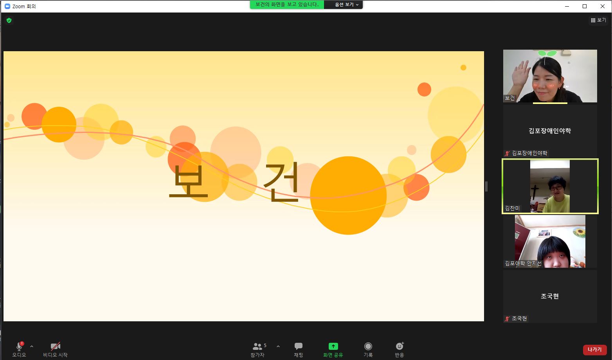Minimize the Zoom meeting window
This screenshot has height=360, width=612.
pos(567,6)
